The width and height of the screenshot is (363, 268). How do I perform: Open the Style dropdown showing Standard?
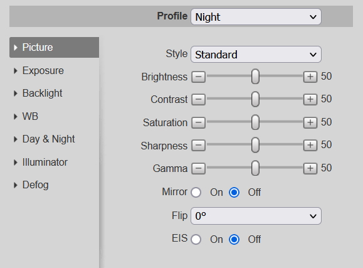(256, 54)
